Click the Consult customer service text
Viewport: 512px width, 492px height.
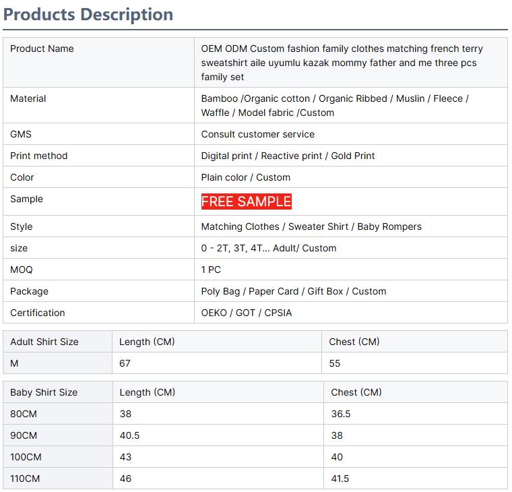[257, 134]
